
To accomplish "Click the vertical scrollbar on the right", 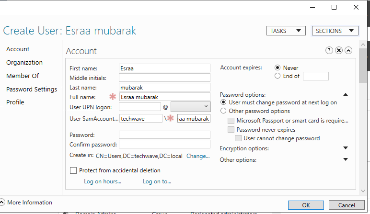I will coord(364,120).
